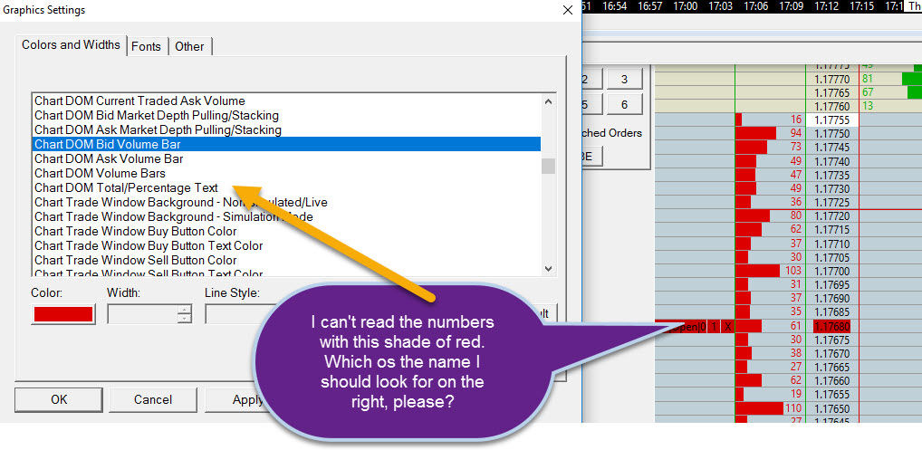Viewport: 922px width, 450px height.
Task: Click the trade window button 3
Action: click(624, 80)
